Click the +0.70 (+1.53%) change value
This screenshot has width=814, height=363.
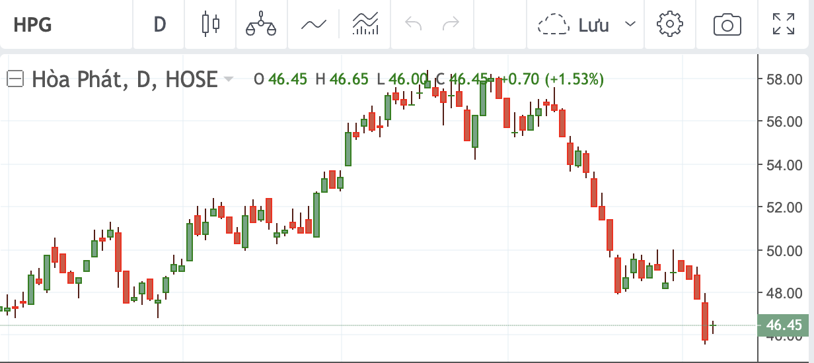tap(552, 79)
